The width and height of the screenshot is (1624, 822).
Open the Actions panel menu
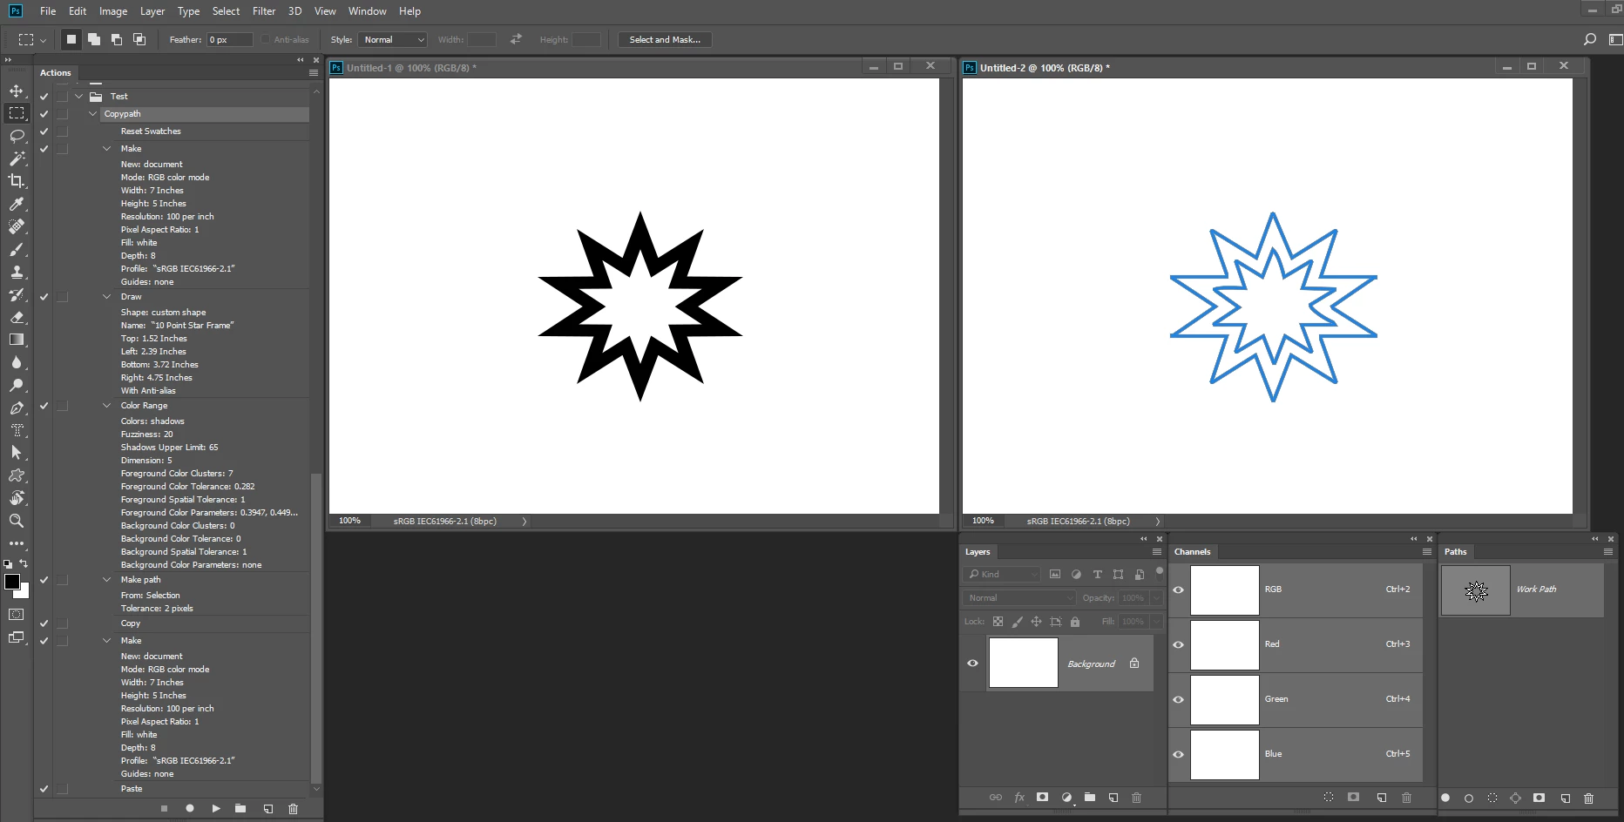(314, 73)
